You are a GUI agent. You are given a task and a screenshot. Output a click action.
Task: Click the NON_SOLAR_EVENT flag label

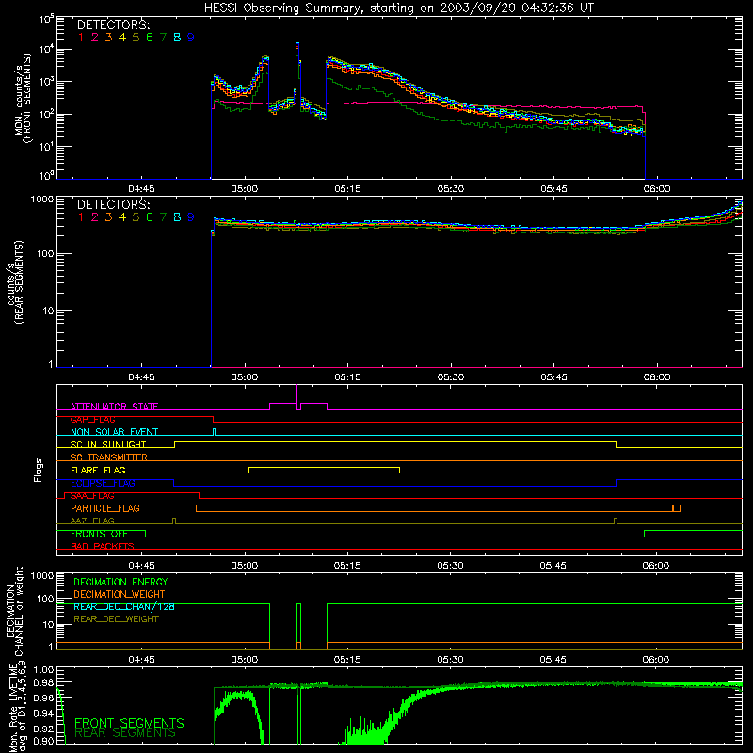pos(114,432)
